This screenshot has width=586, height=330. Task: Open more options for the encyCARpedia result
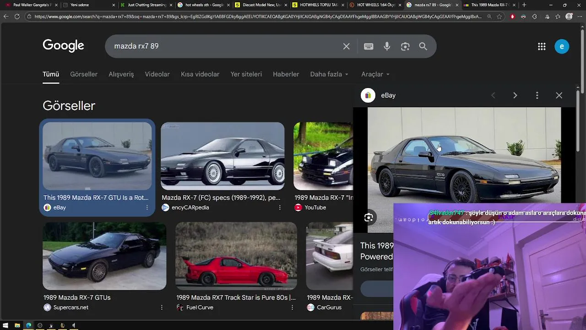point(280,208)
